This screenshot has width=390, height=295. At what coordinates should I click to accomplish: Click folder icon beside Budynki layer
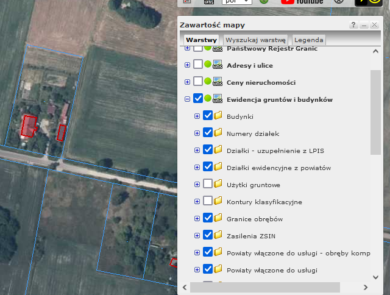(x=218, y=116)
